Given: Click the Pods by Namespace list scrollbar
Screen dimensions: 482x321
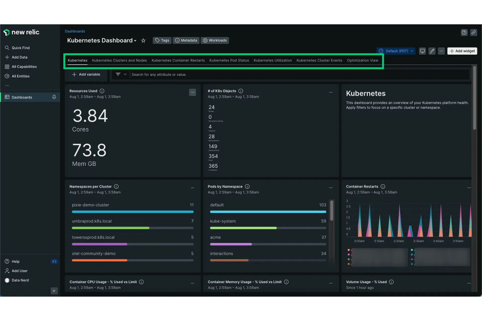Looking at the screenshot, I should coord(332,210).
